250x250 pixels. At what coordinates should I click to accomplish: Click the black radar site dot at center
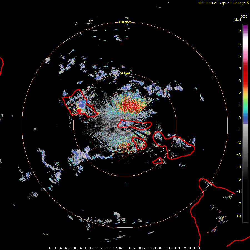[125, 125]
